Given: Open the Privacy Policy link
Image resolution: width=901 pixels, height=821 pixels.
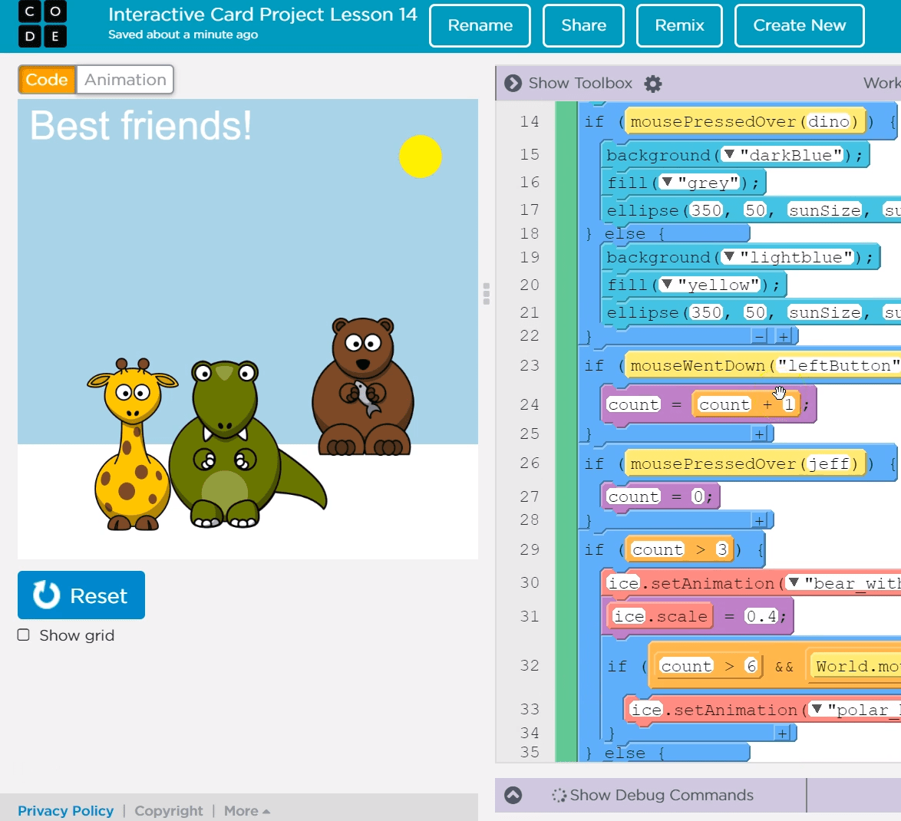Looking at the screenshot, I should tap(65, 810).
